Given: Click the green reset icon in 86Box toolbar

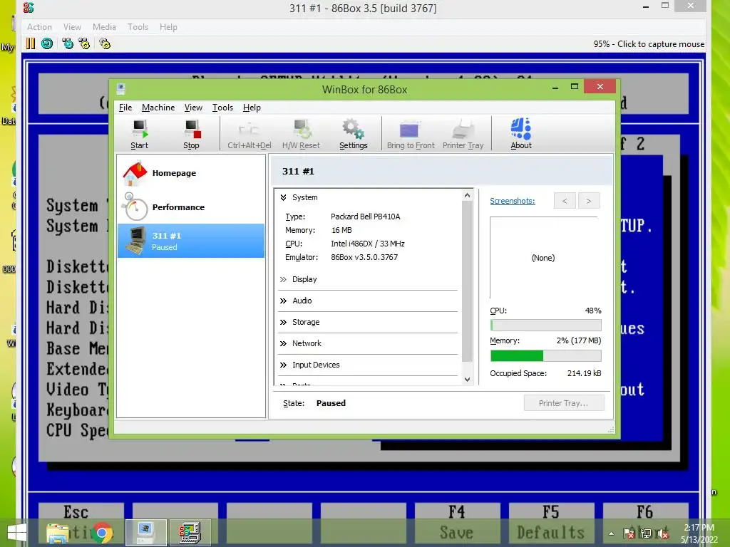Looking at the screenshot, I should point(47,43).
